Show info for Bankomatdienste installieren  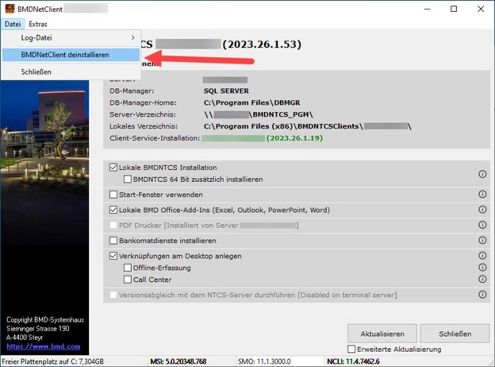tap(482, 241)
